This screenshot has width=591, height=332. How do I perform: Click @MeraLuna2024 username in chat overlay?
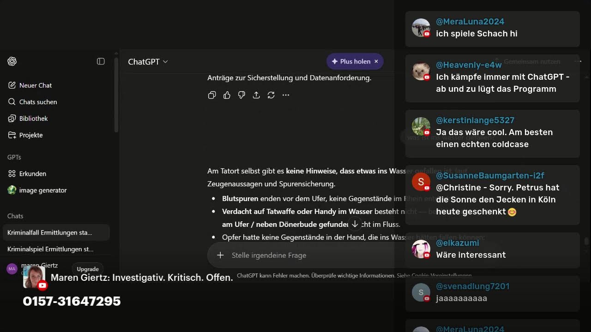(x=470, y=22)
